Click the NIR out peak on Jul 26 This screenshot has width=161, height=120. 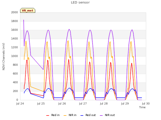coord(69,29)
